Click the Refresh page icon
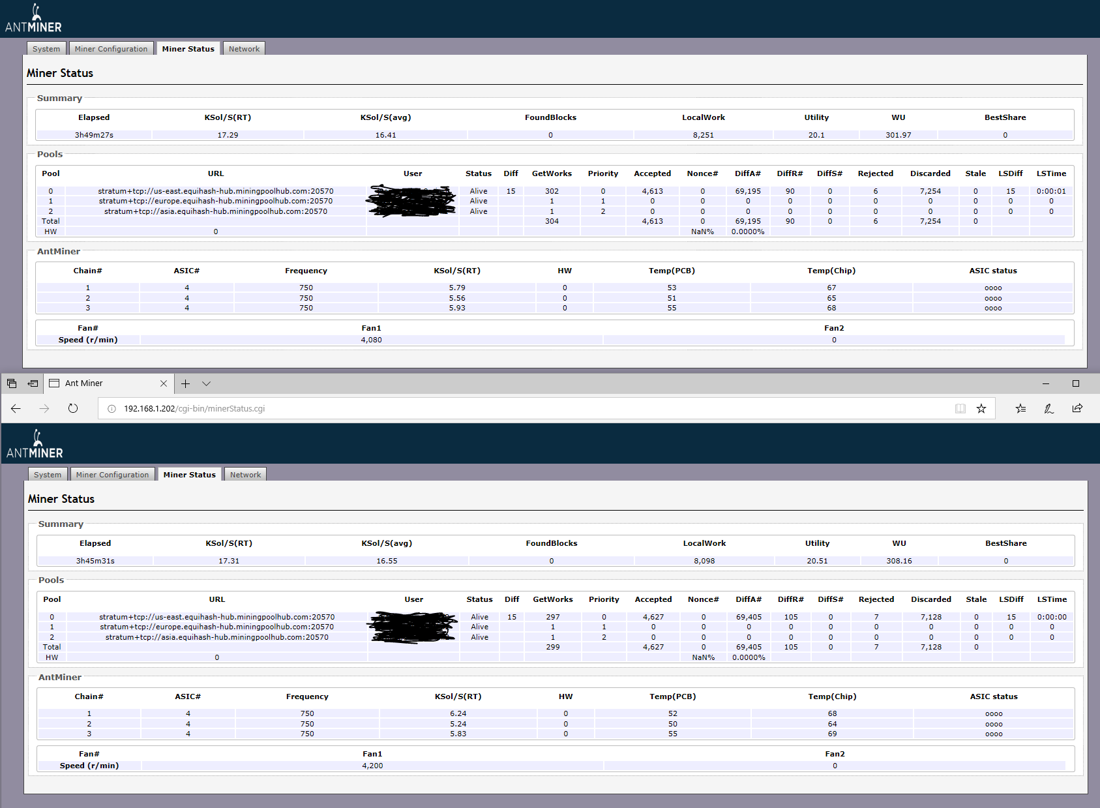This screenshot has height=808, width=1100. click(73, 408)
